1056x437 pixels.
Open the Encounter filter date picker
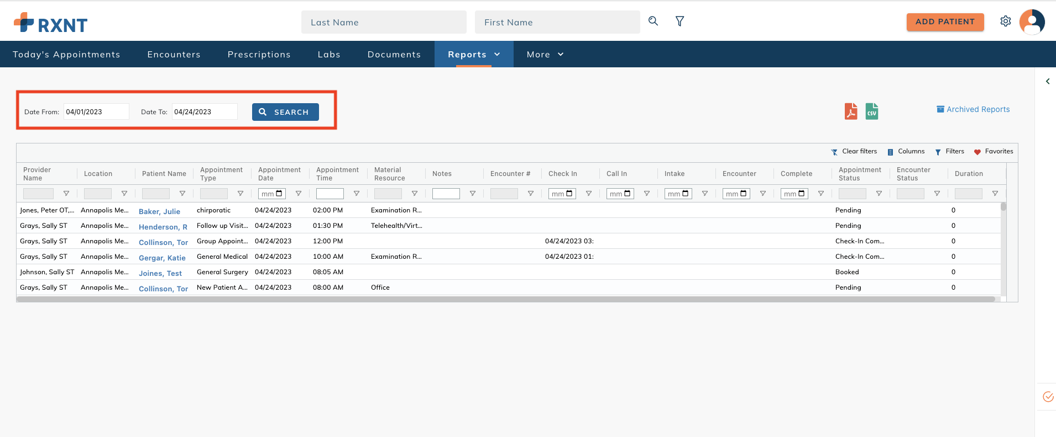[x=744, y=194]
